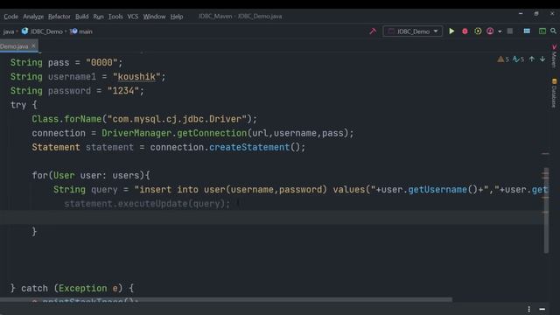Place cursor on the empty highlighted line
The image size is (560, 315).
pyautogui.click(x=271, y=218)
